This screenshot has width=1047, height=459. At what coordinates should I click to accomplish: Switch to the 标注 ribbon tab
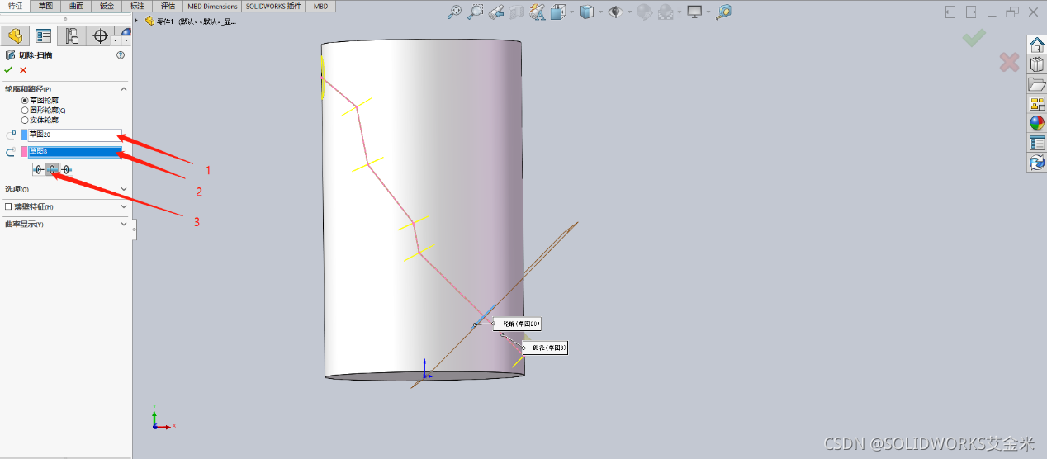click(x=137, y=6)
